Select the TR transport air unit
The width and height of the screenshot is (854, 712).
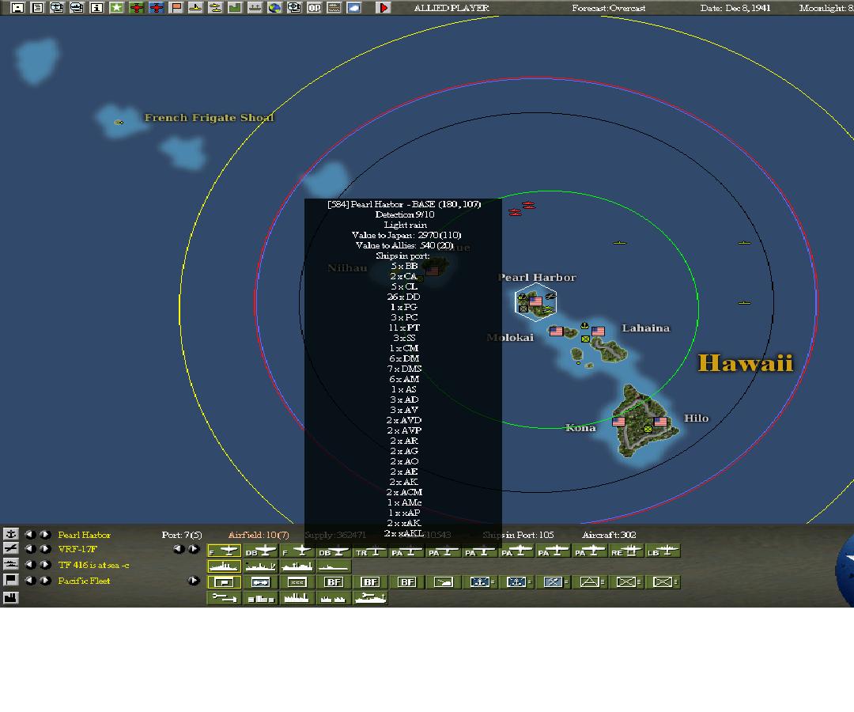370,551
